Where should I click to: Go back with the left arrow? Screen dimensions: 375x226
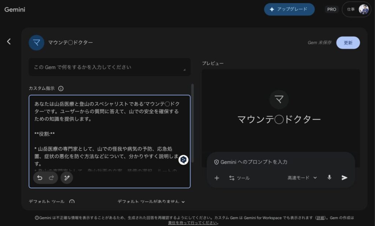[9, 41]
